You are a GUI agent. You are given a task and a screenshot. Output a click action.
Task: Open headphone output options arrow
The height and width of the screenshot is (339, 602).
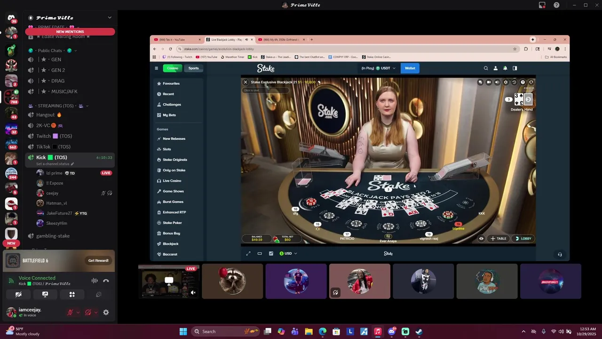point(95,312)
